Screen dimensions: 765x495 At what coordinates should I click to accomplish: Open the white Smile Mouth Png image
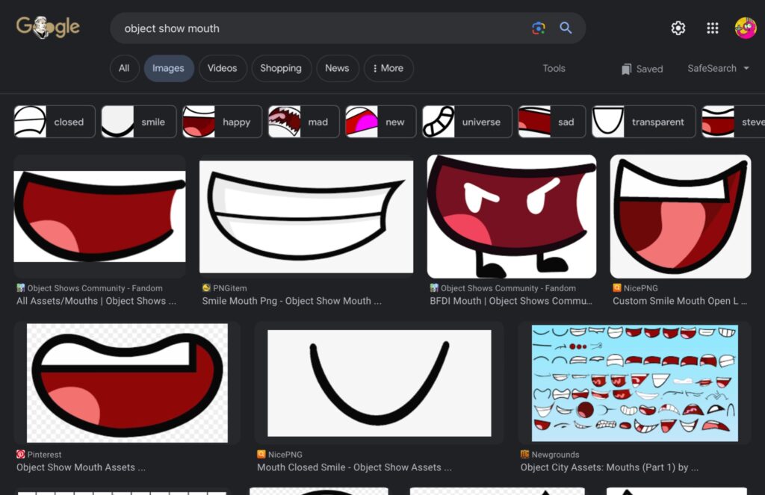pyautogui.click(x=306, y=217)
